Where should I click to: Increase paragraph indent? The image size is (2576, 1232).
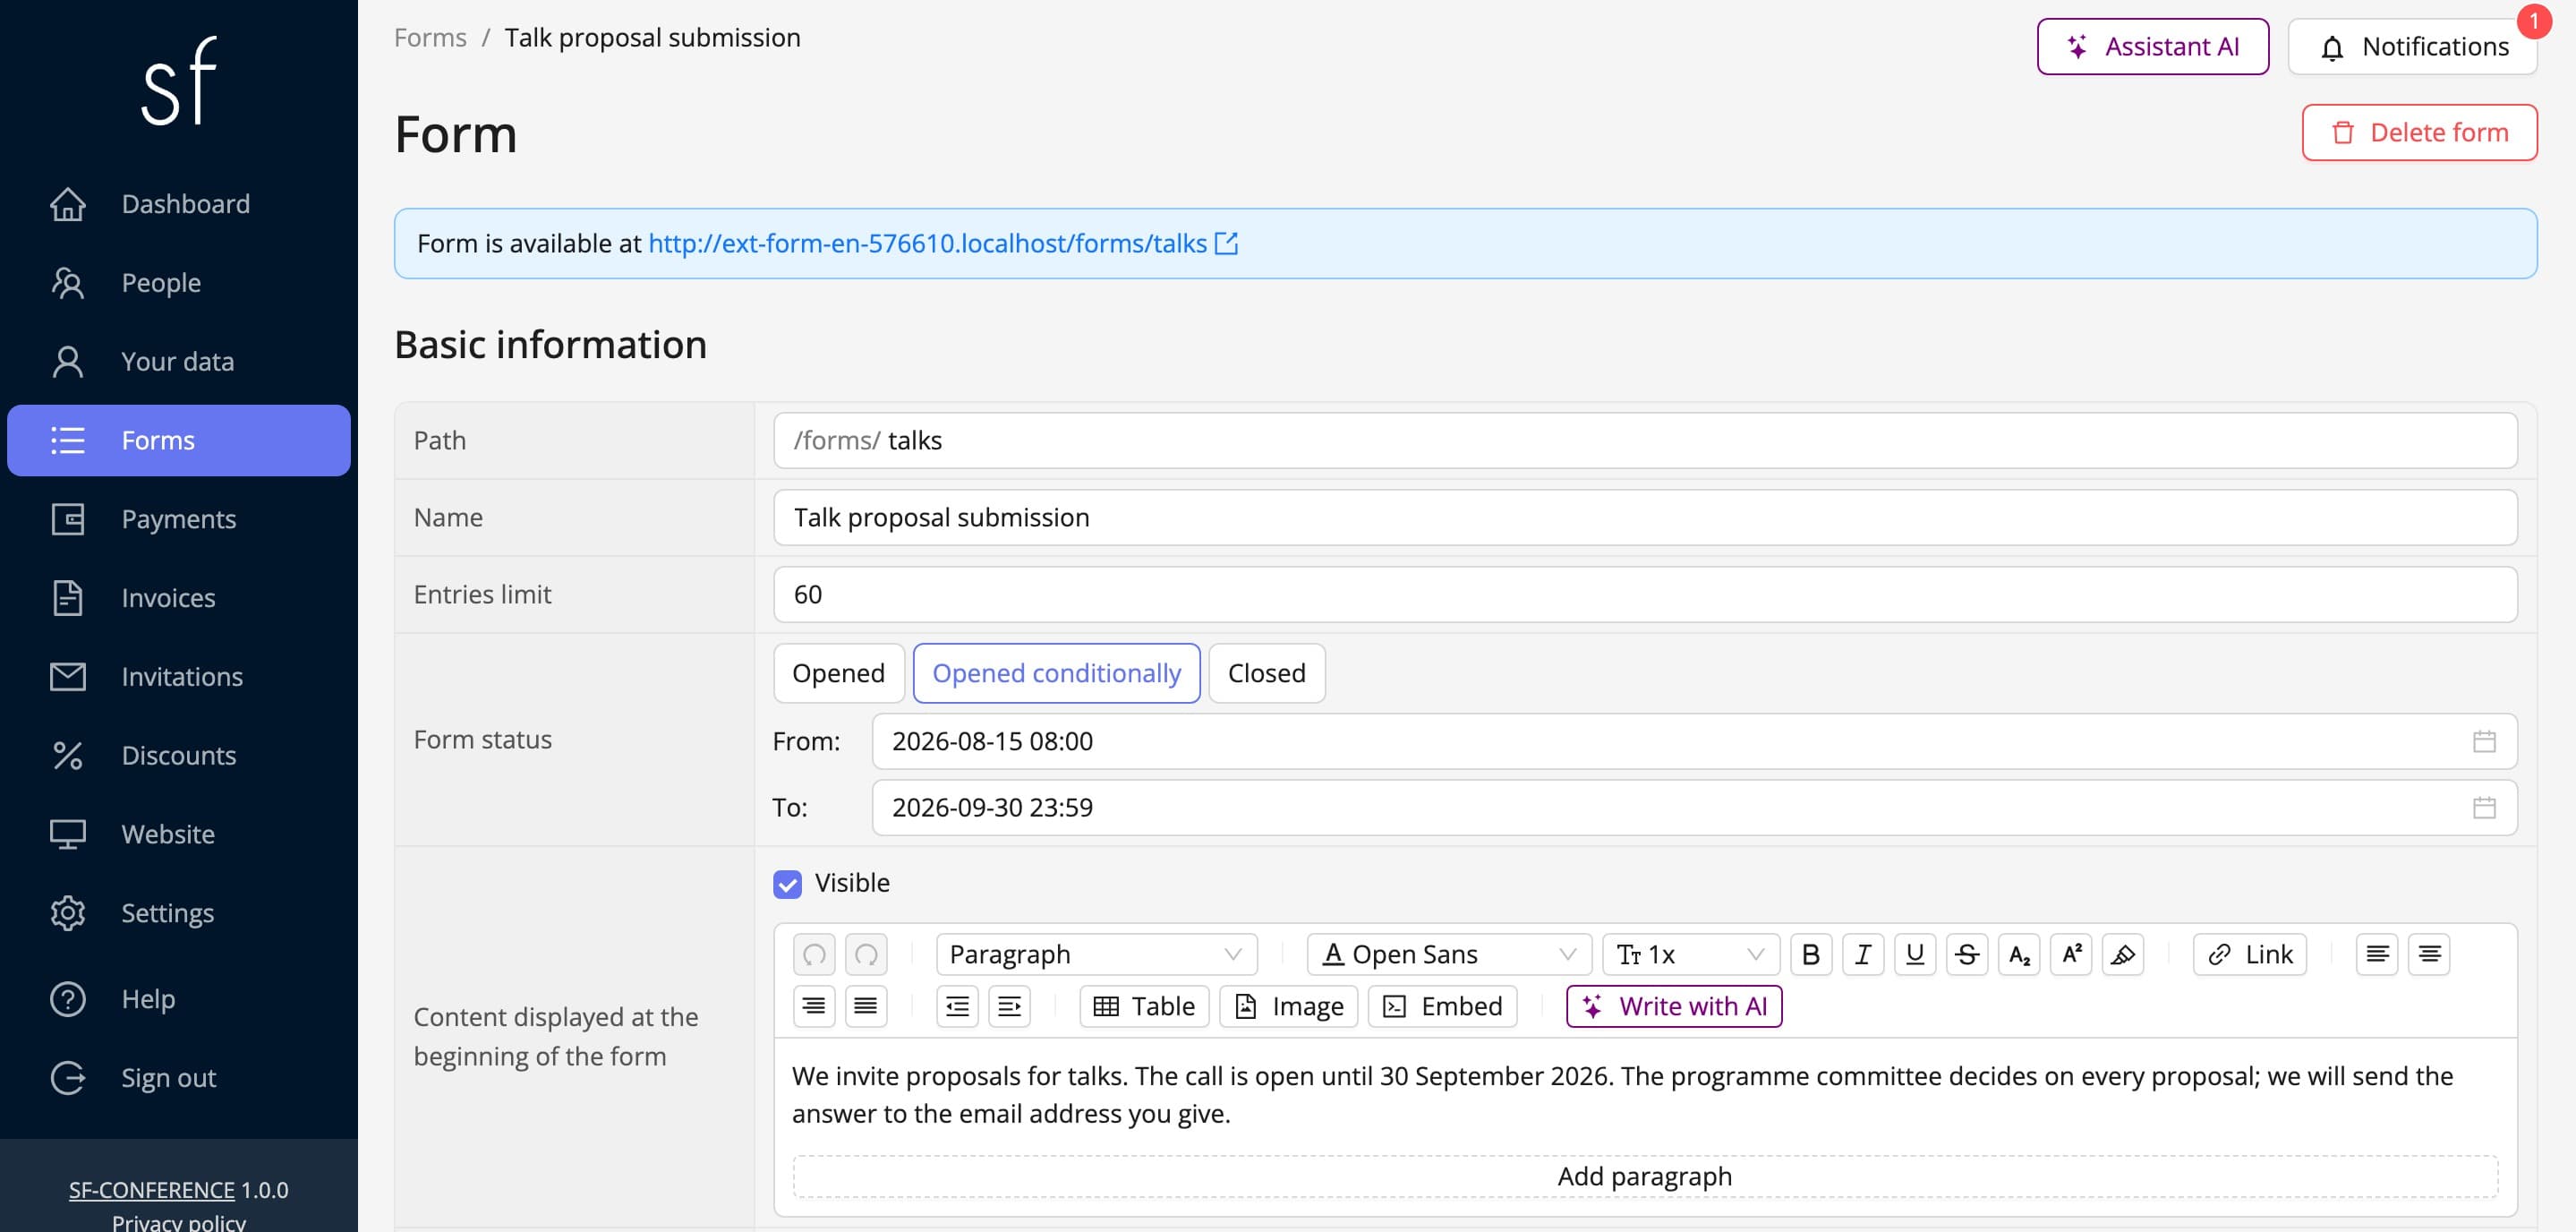tap(1009, 1006)
